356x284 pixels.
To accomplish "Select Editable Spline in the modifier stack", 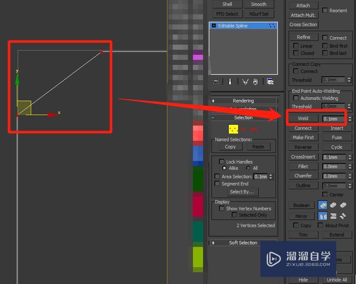I will point(236,25).
